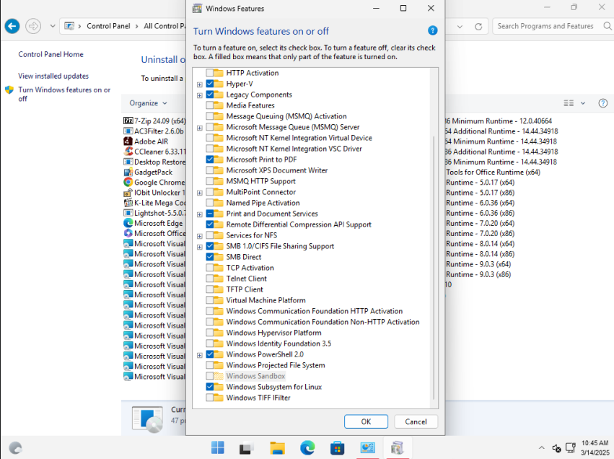Screen dimensions: 614x459
Task: Click the muted volume tray icon
Action: click(x=556, y=447)
